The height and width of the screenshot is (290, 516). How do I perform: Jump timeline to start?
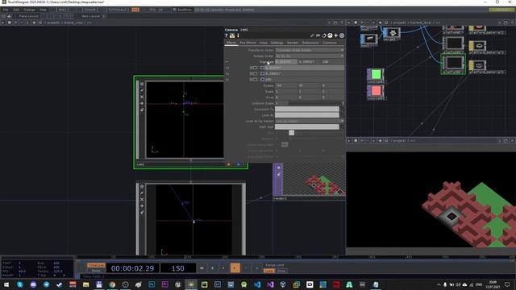[202, 268]
